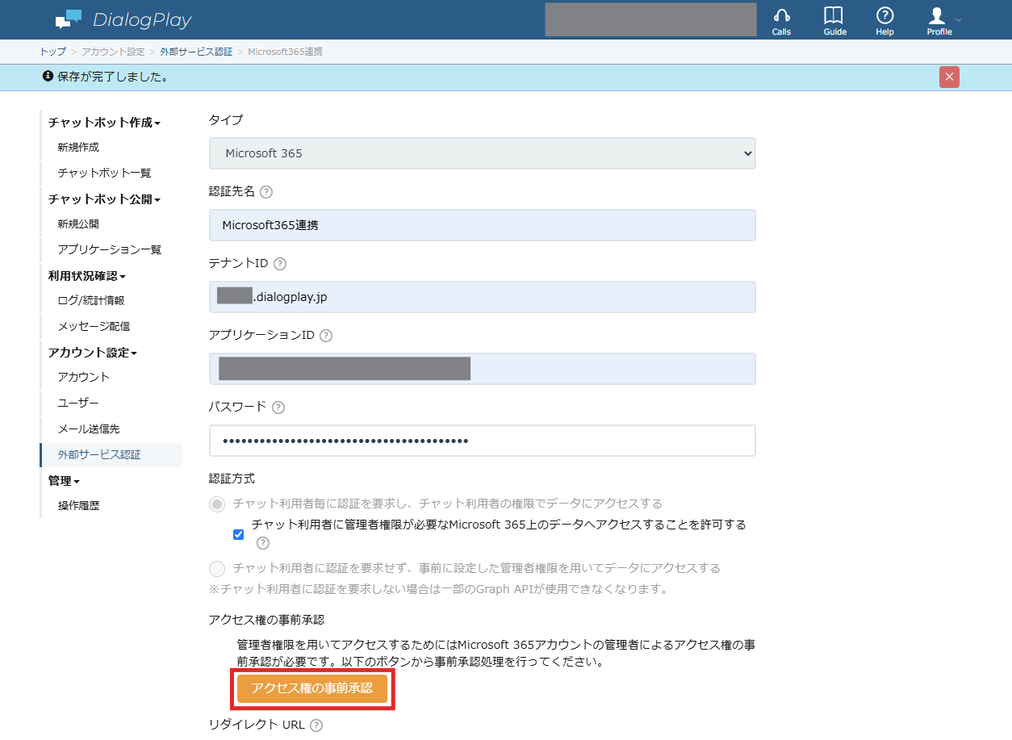Click the アクセス権の事前承認 section heading
1012x740 pixels.
(266, 620)
